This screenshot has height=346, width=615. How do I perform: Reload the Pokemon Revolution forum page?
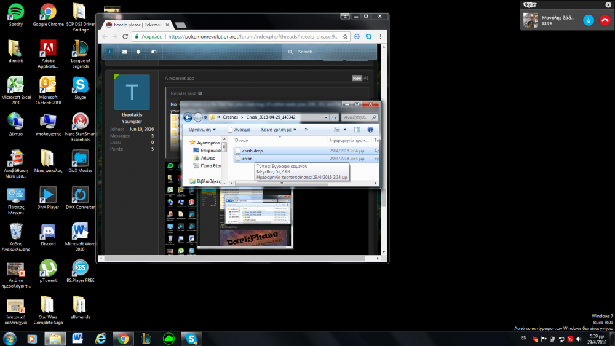126,37
